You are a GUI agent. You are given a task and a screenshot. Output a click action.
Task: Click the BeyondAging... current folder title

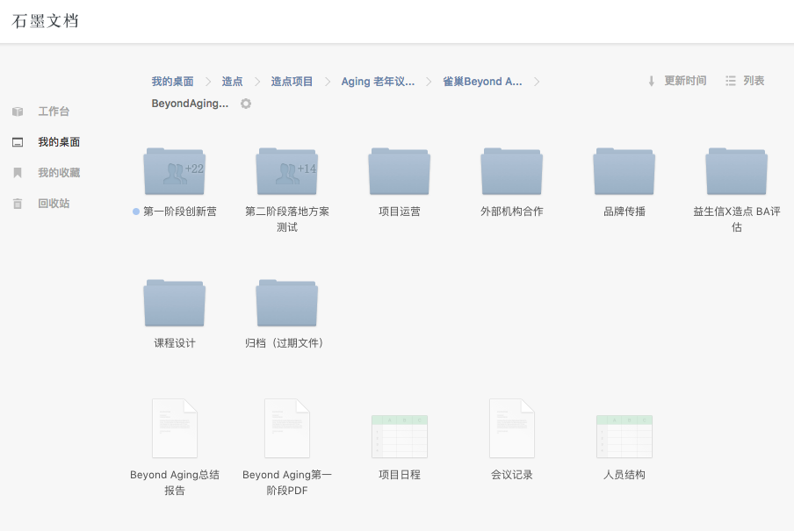point(190,104)
